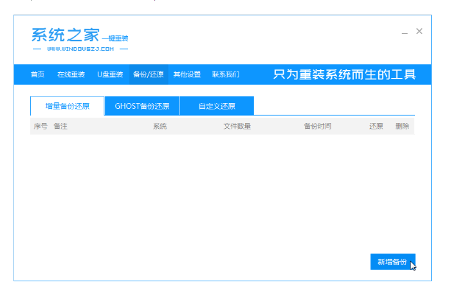The image size is (449, 298).
Task: Select the 自定义还原 tab
Action: click(x=217, y=106)
